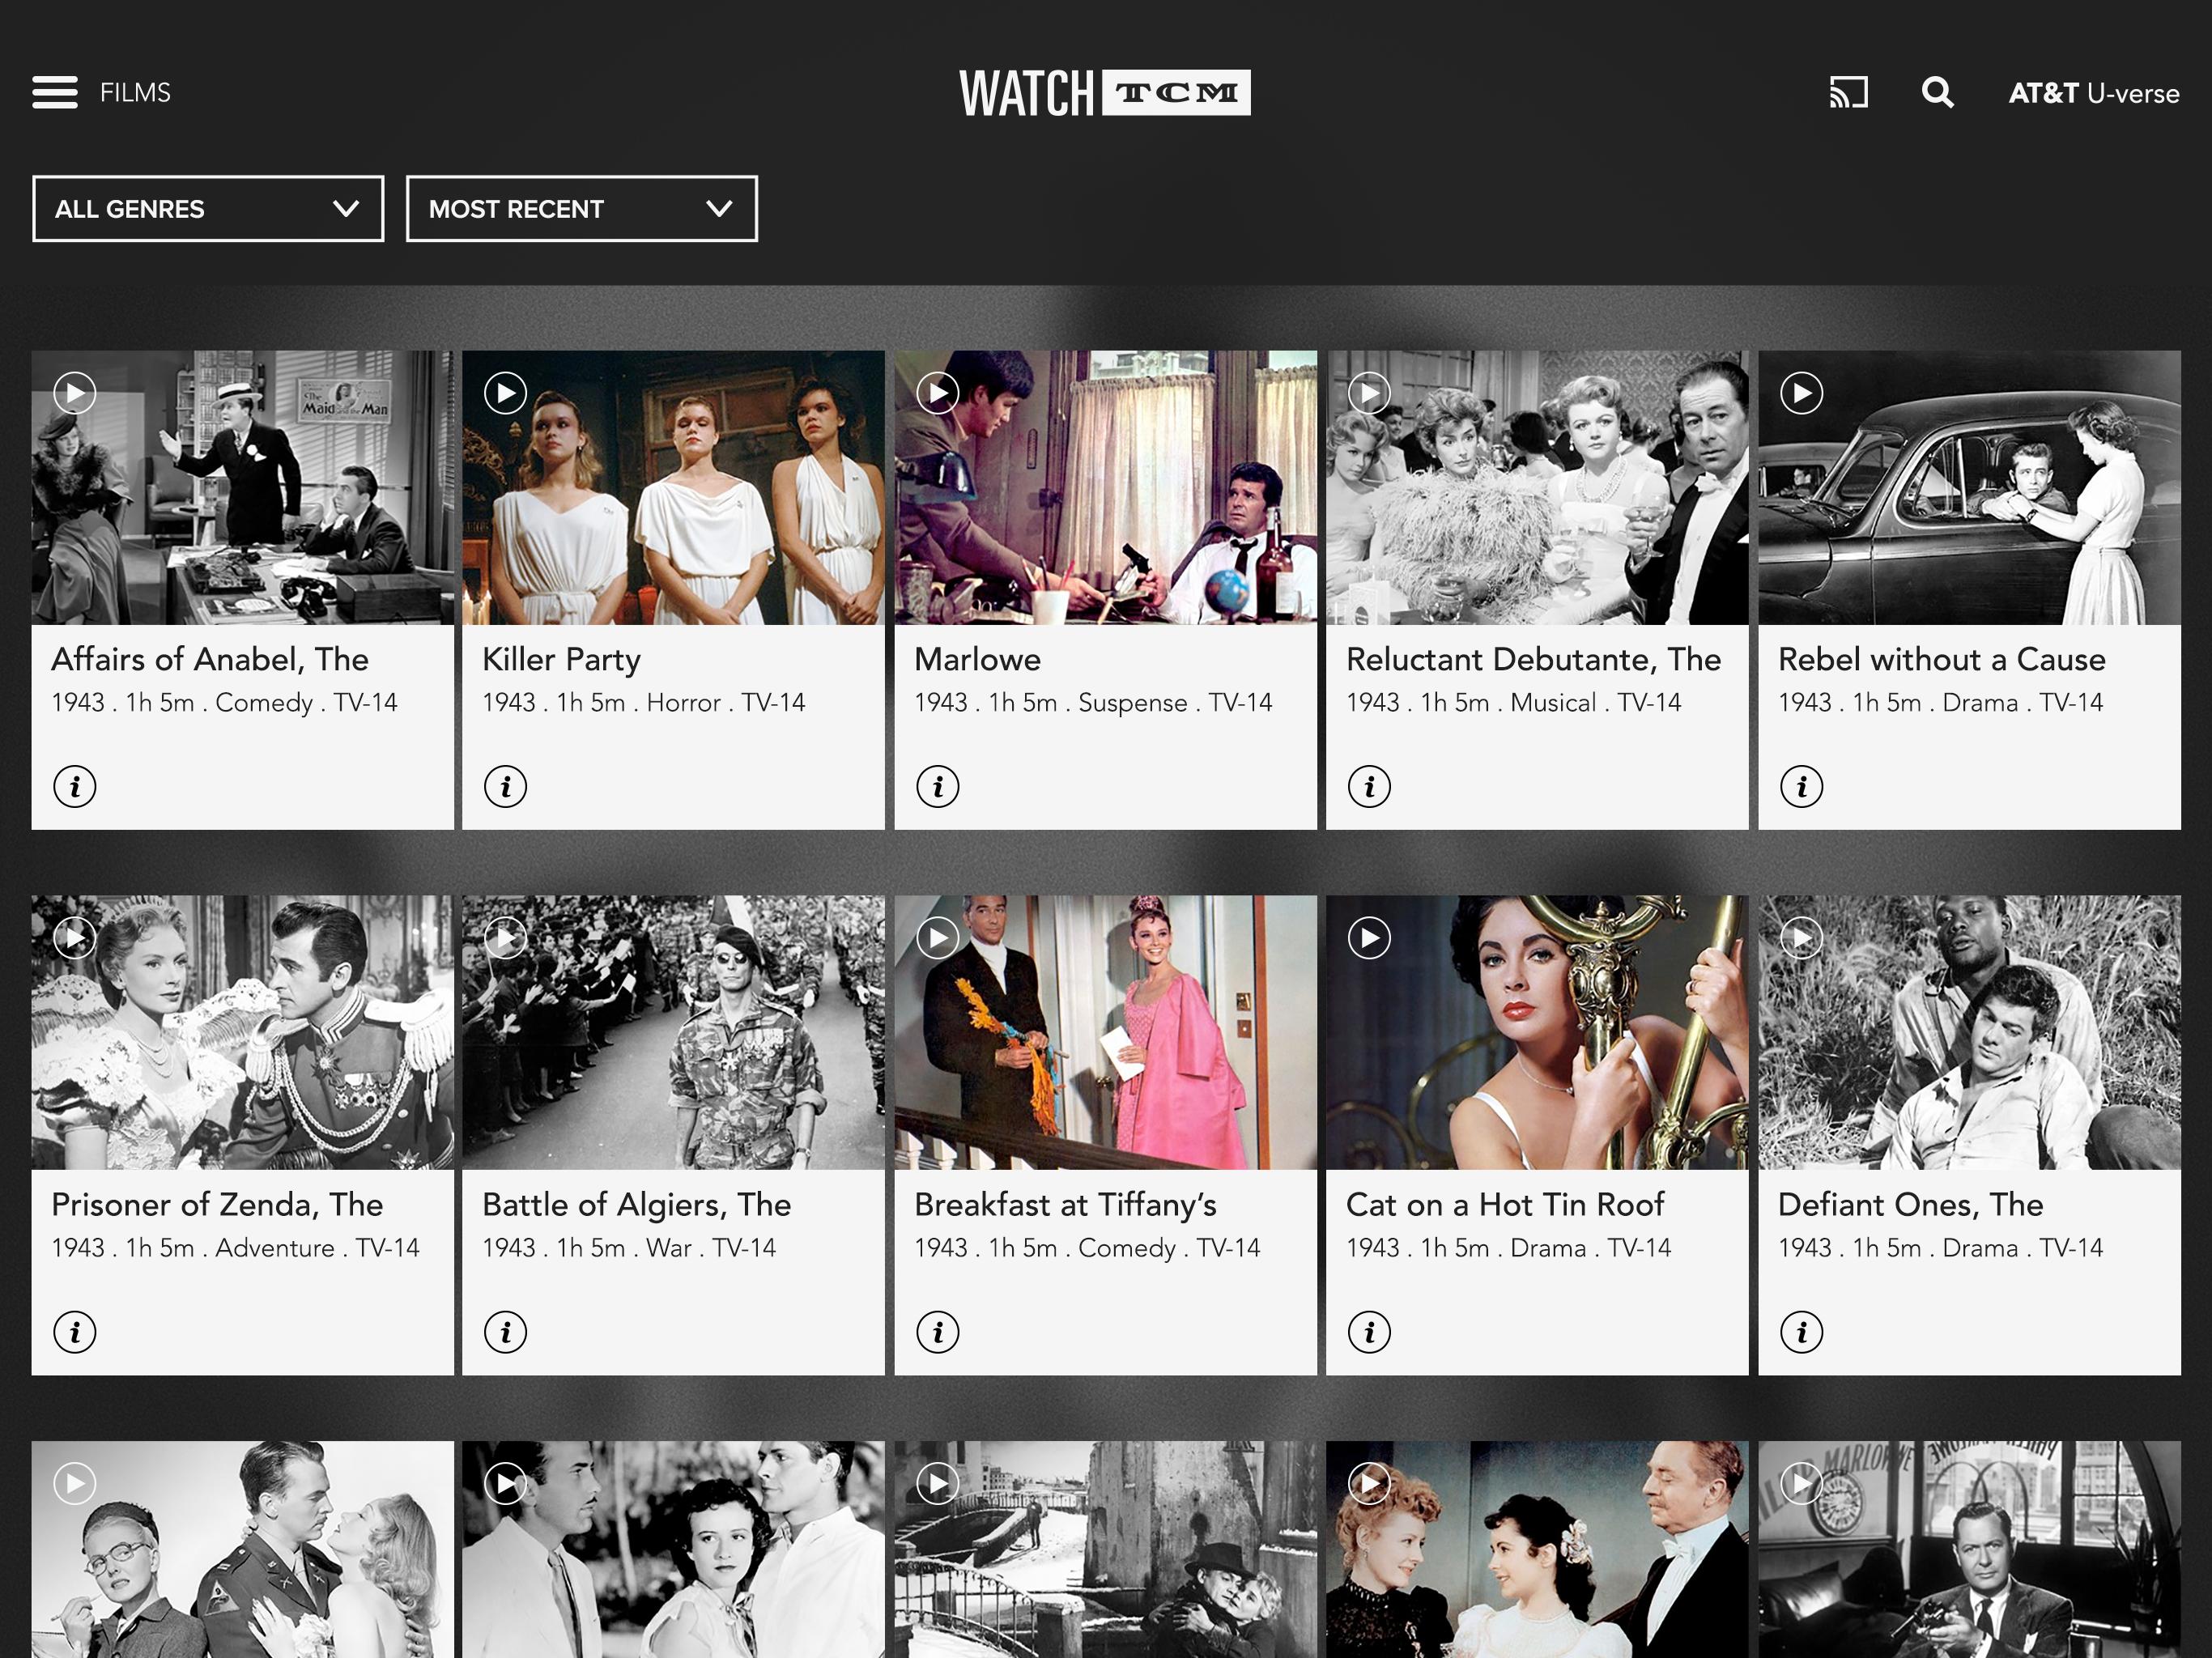Play Reluctant Debutante, The

pyautogui.click(x=1370, y=393)
